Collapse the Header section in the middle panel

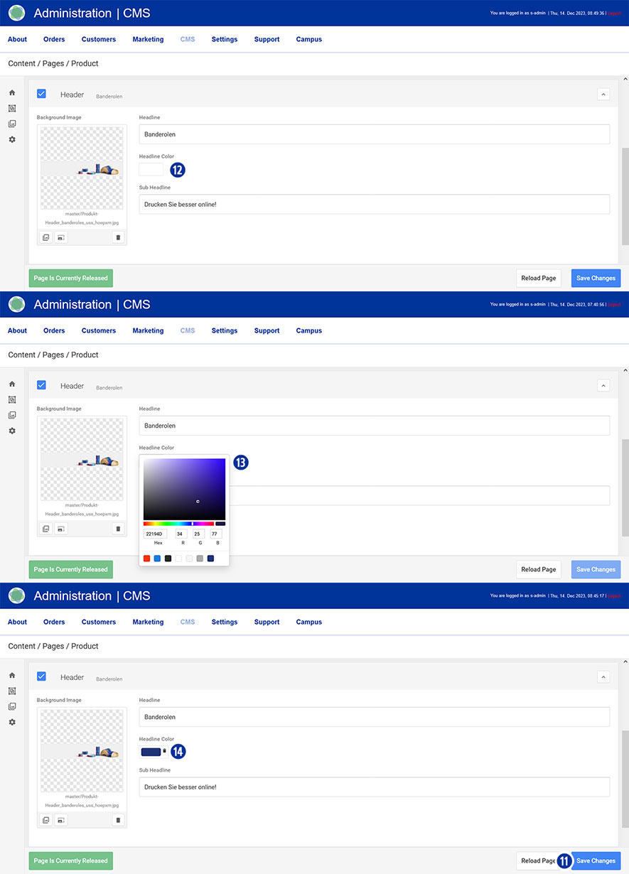603,385
